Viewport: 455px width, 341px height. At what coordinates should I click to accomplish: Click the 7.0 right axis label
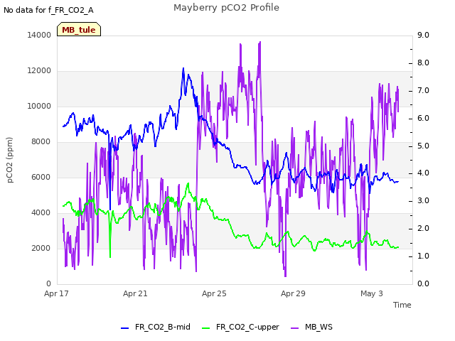click(x=423, y=90)
